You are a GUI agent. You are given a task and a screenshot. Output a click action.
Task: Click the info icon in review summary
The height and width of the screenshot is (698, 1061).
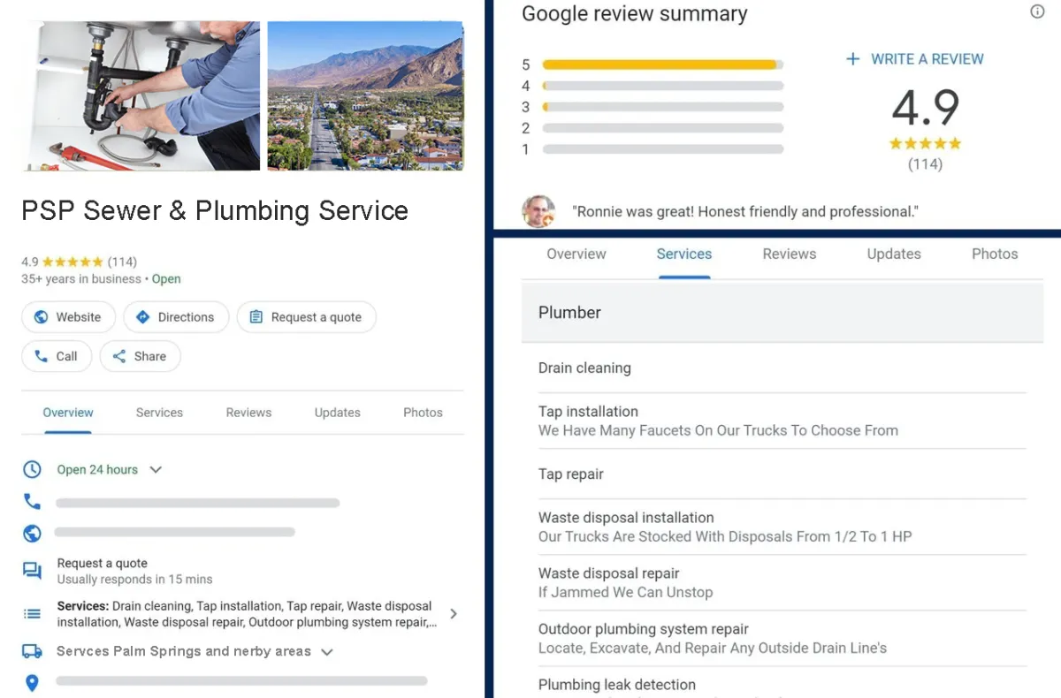pyautogui.click(x=1037, y=11)
